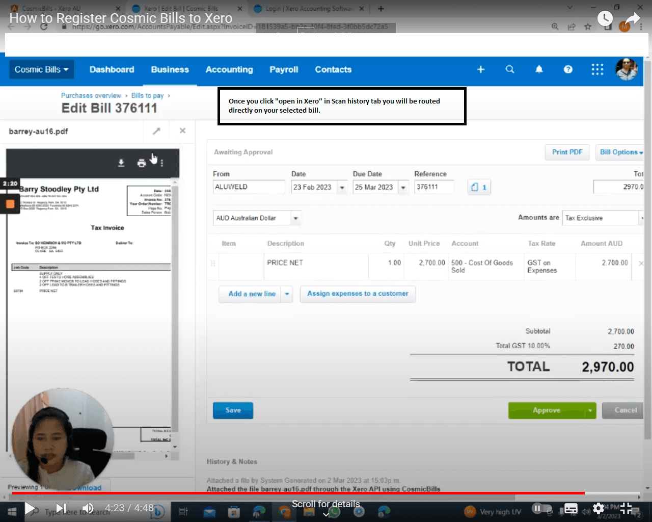
Task: Expand the barrey-au16.pdf preview panel
Action: [156, 131]
